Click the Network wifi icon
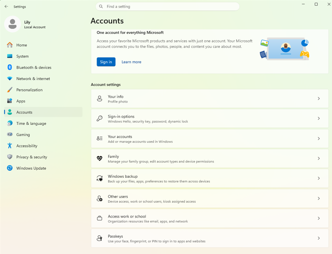332x254 pixels. point(9,79)
